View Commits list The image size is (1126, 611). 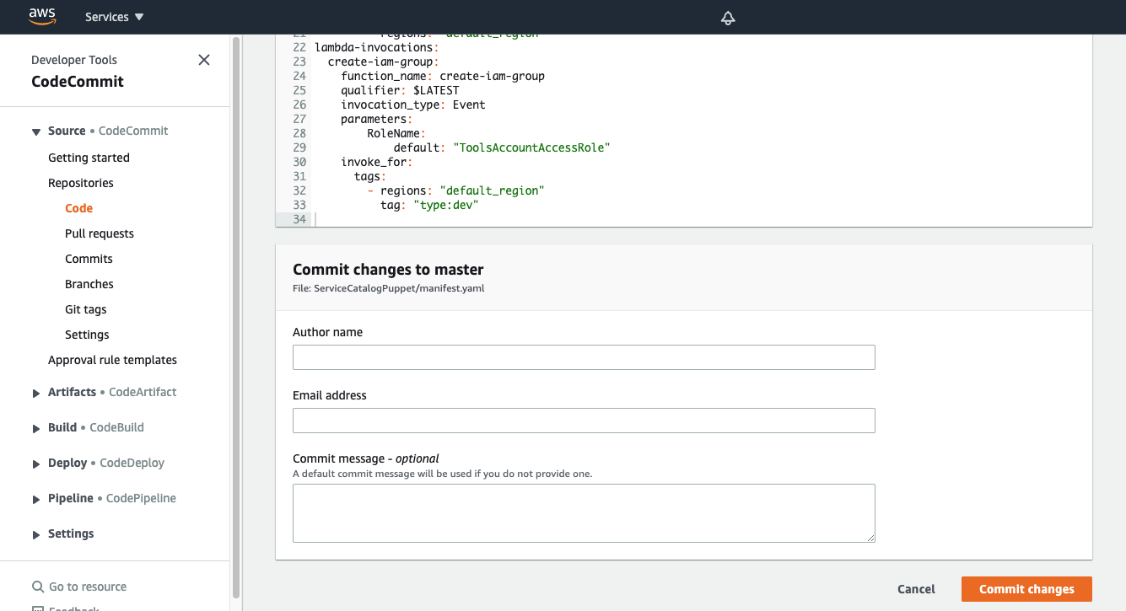pyautogui.click(x=89, y=259)
